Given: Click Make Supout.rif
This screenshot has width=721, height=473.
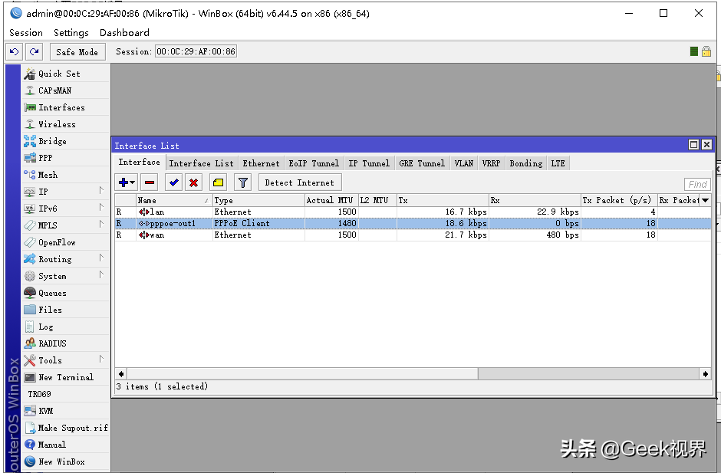Looking at the screenshot, I should coord(66,428).
